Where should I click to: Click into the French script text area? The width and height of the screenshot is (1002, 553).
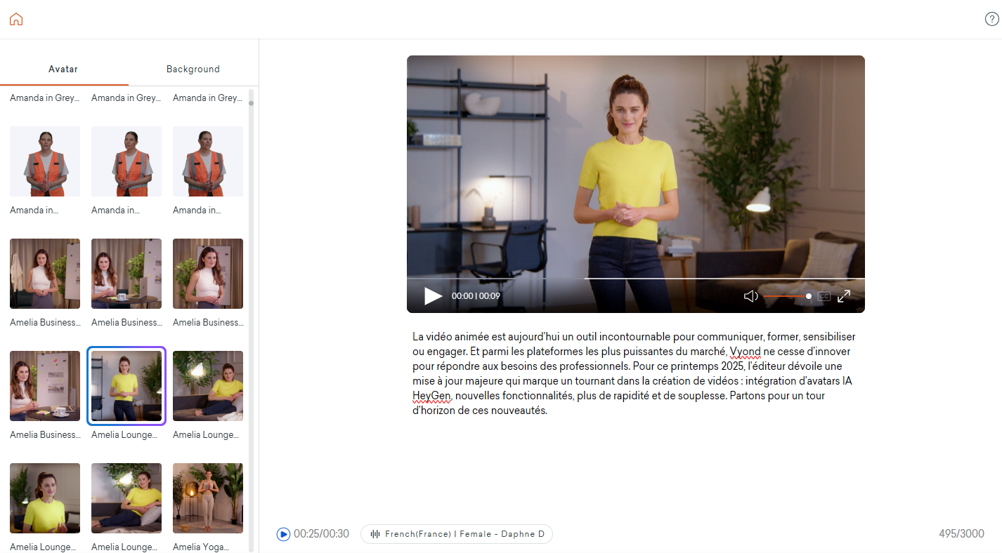635,373
